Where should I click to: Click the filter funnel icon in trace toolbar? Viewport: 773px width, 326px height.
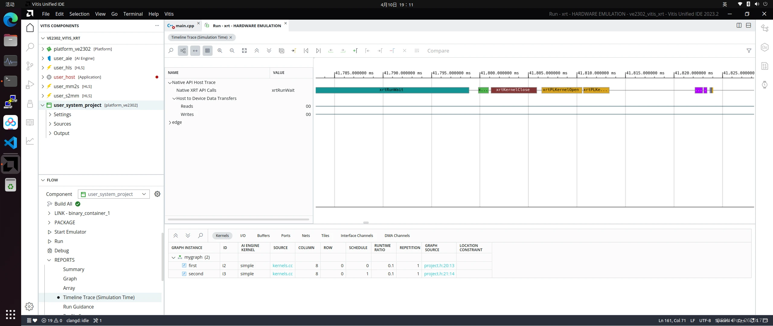point(749,51)
